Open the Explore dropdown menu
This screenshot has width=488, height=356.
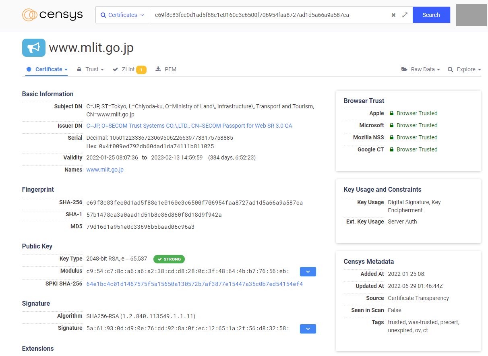tap(464, 69)
